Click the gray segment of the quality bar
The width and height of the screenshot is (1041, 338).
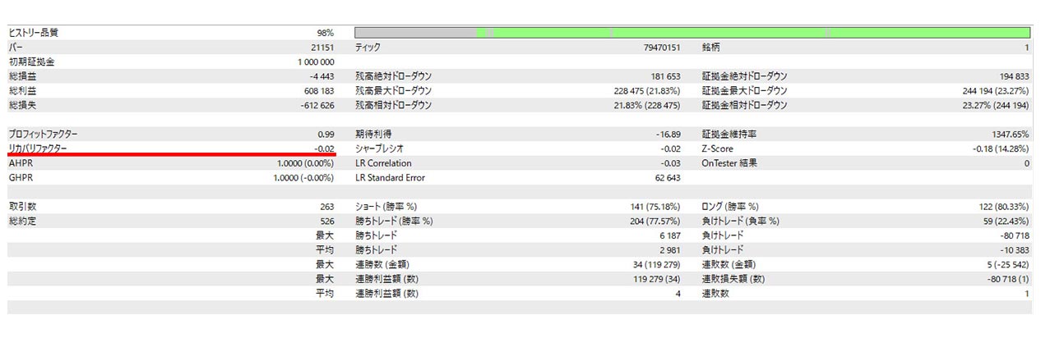click(x=415, y=33)
